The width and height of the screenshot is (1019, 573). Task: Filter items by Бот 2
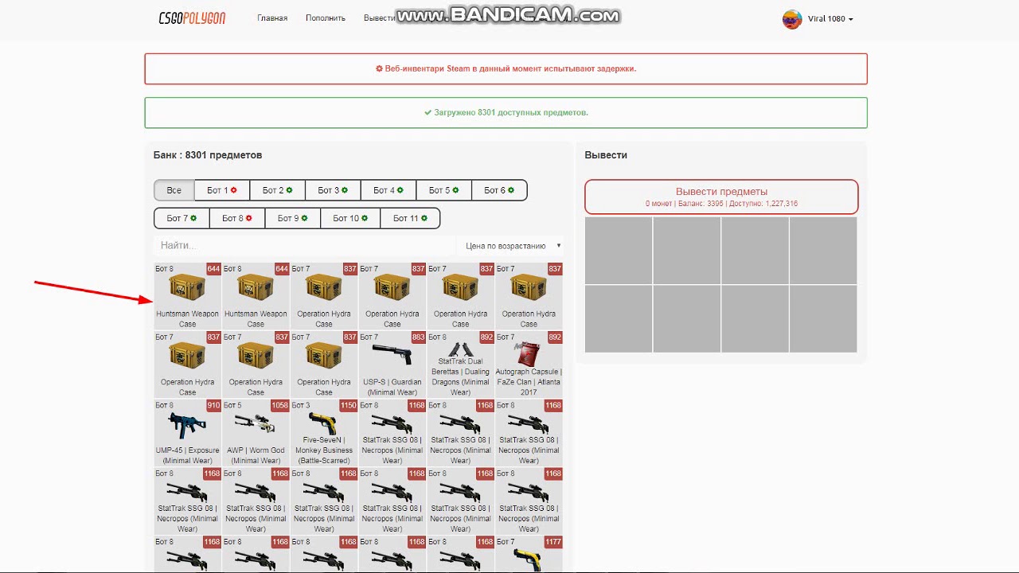pyautogui.click(x=278, y=190)
